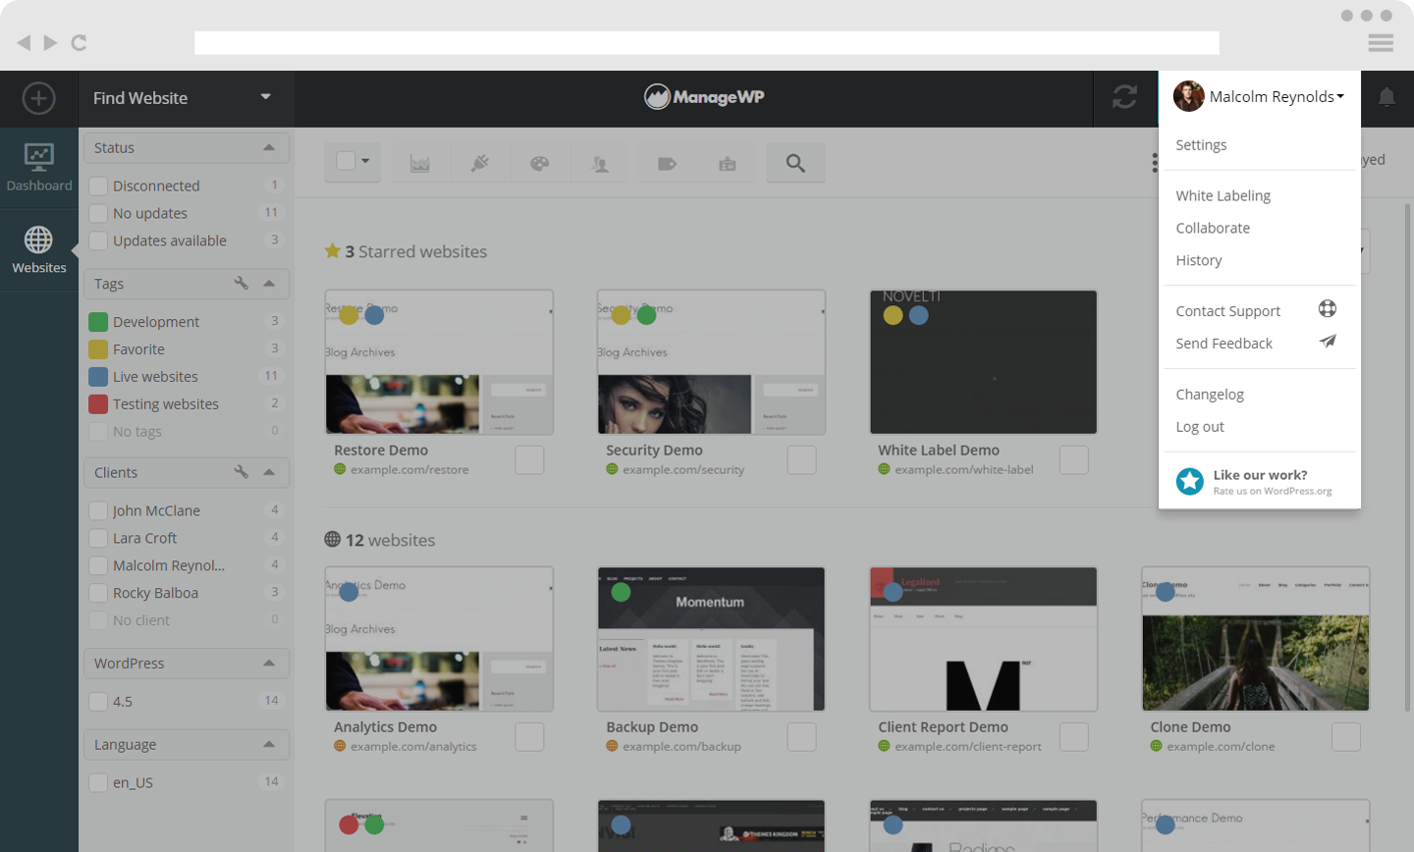The image size is (1414, 852).
Task: Click Malcolm Reynolds profile avatar
Action: coord(1188,96)
